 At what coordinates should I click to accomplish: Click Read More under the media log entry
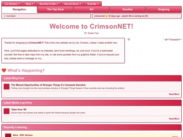(174, 119)
